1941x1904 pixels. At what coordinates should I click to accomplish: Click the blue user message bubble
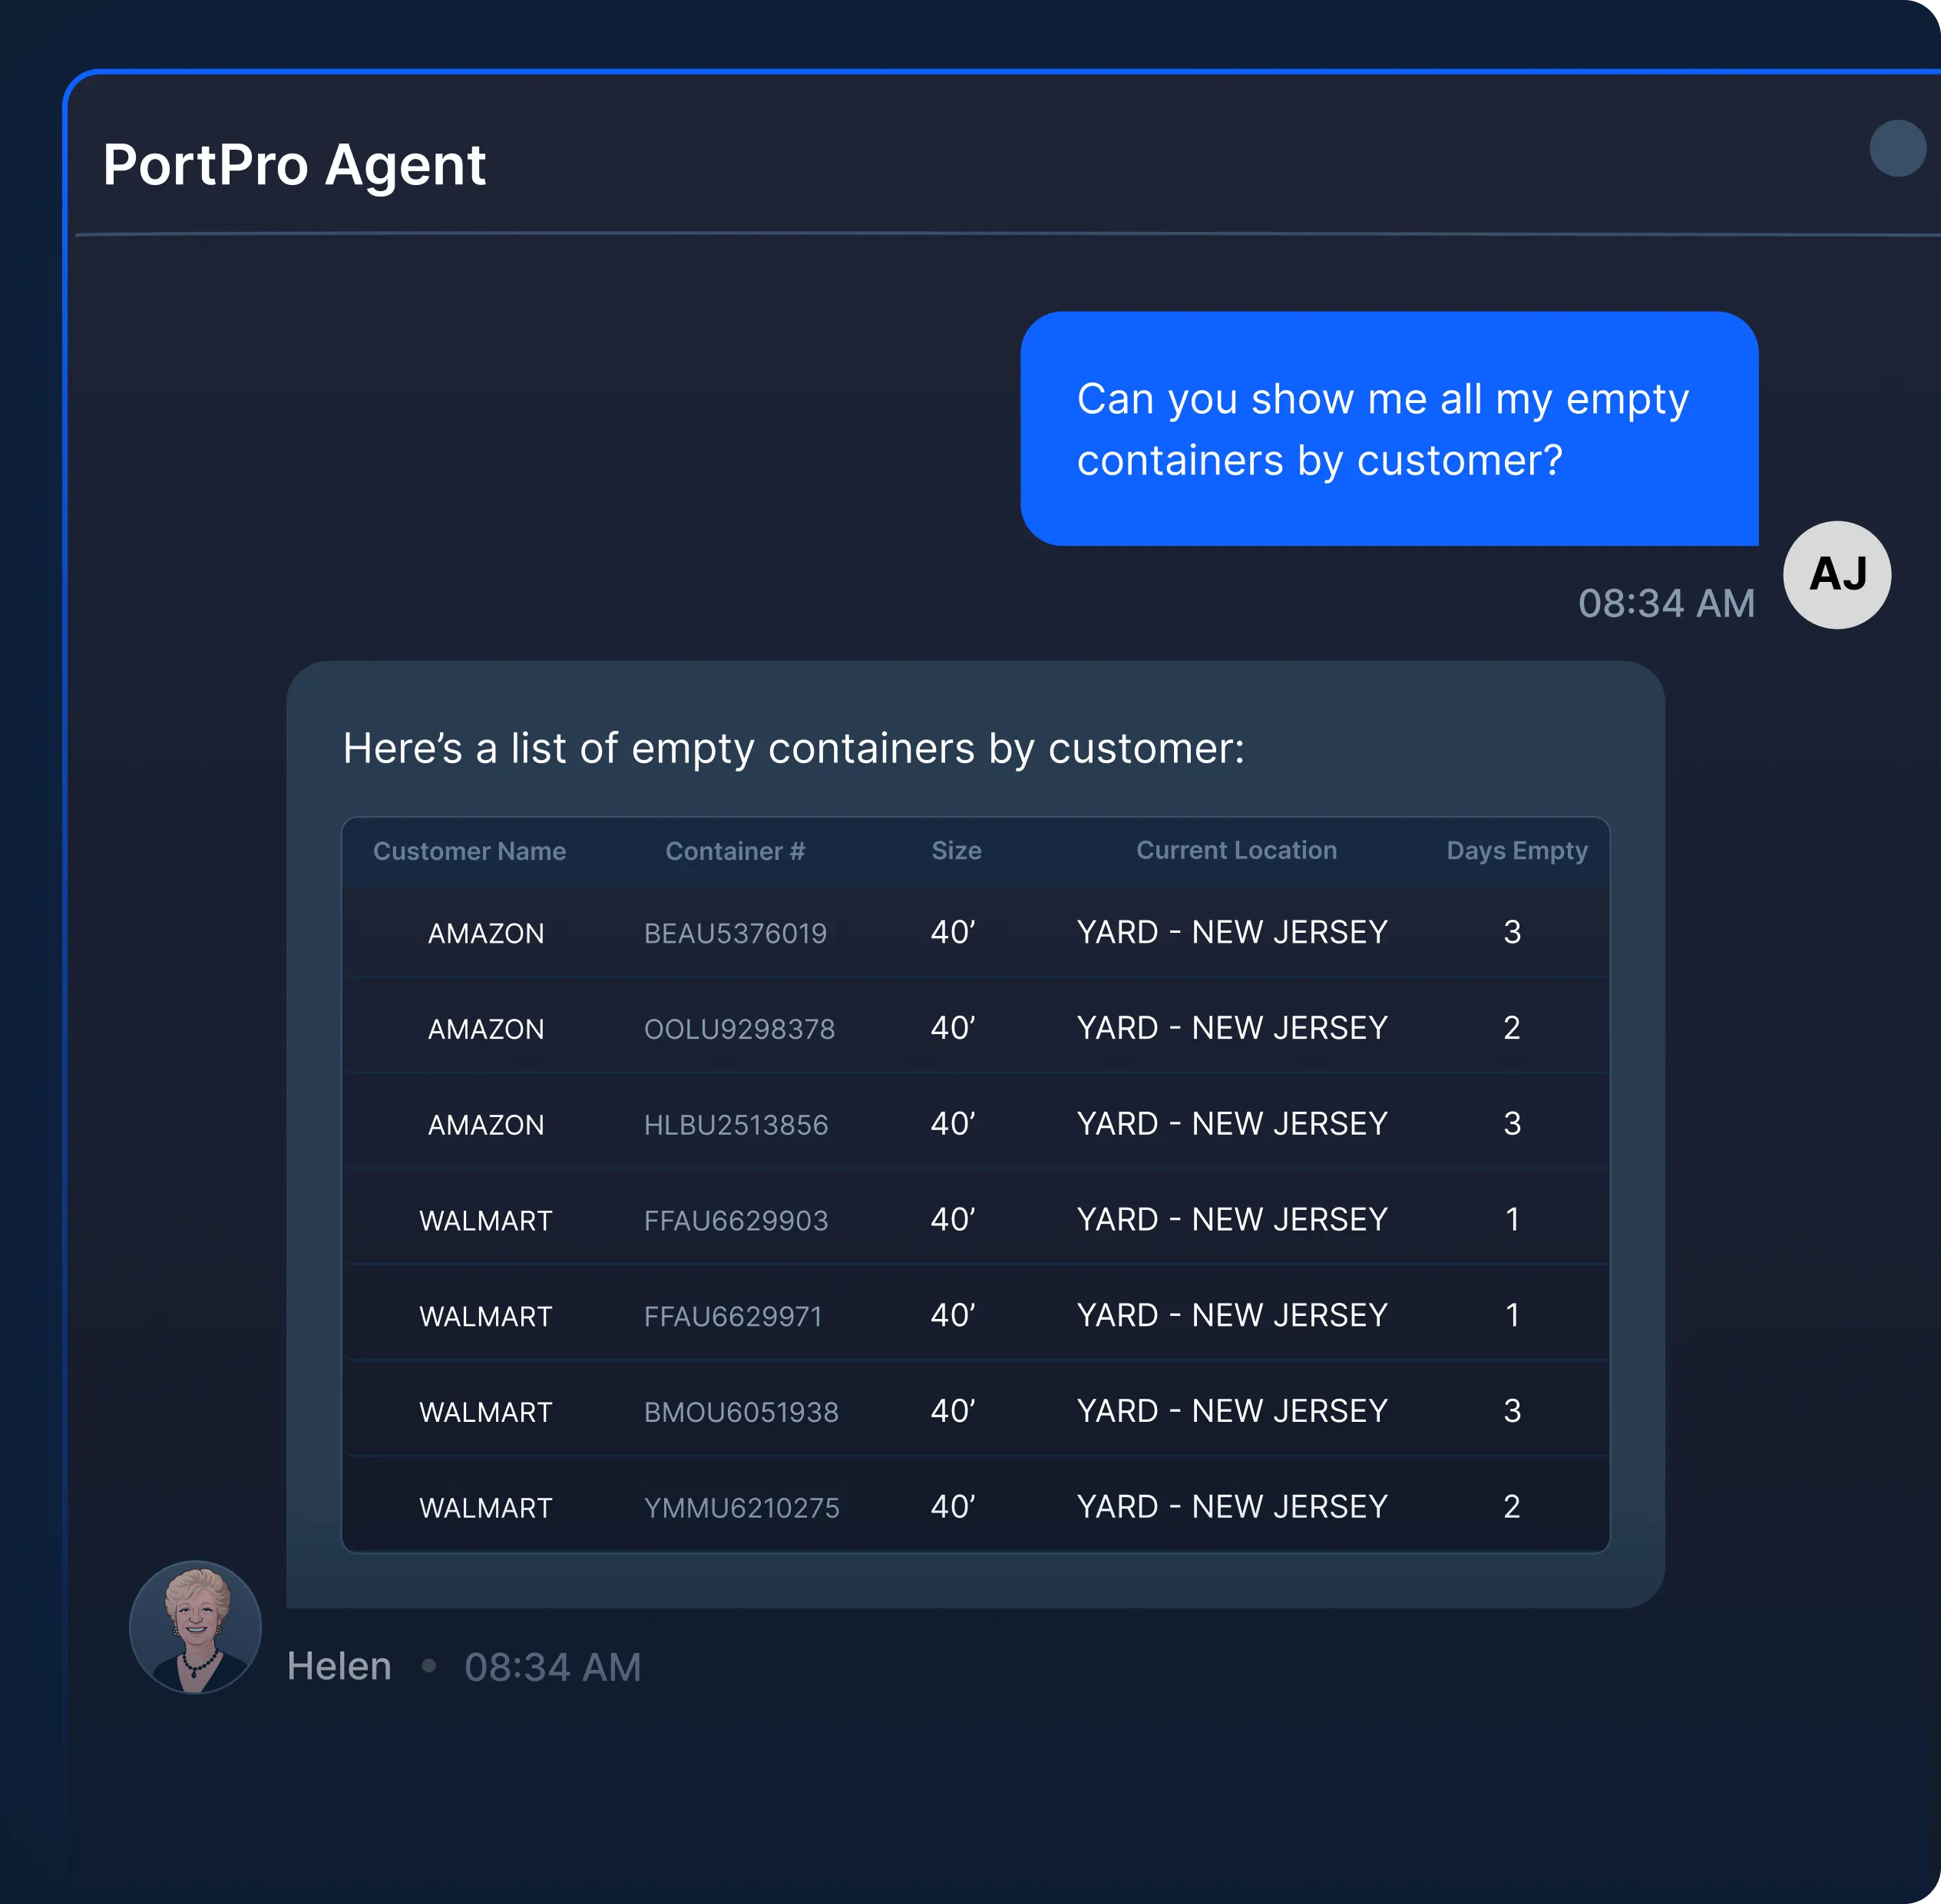click(1388, 429)
